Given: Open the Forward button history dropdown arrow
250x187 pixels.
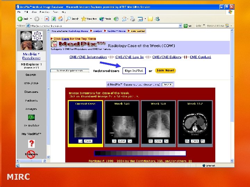Looking at the screenshot, I should pyautogui.click(x=41, y=19).
